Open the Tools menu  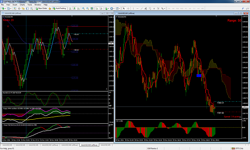tap(30, 5)
